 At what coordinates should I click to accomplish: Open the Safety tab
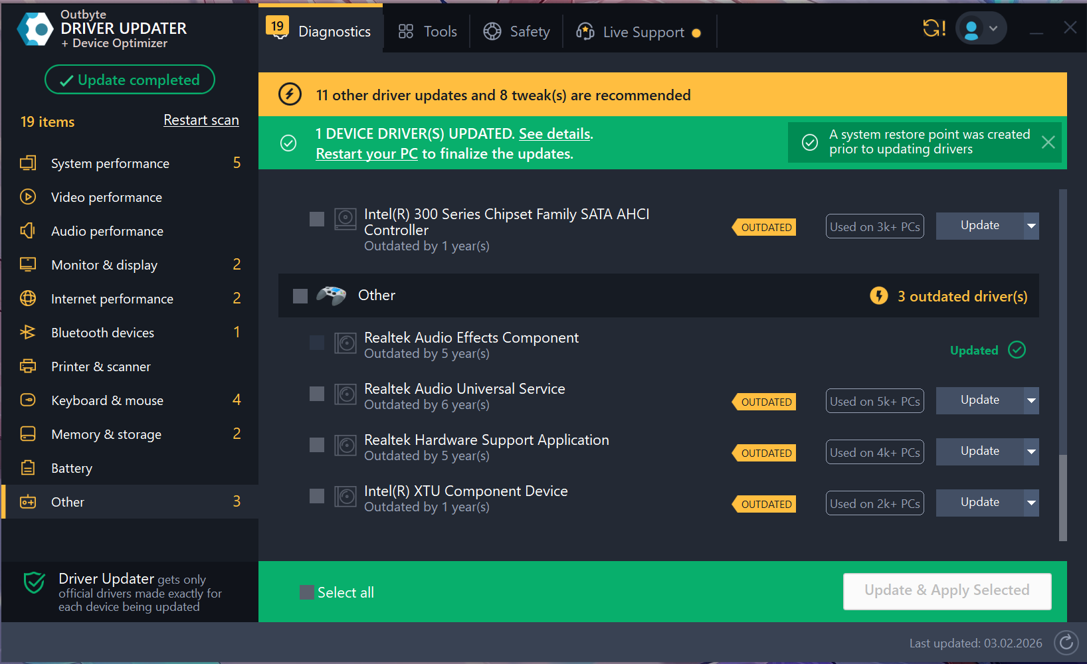tap(516, 32)
